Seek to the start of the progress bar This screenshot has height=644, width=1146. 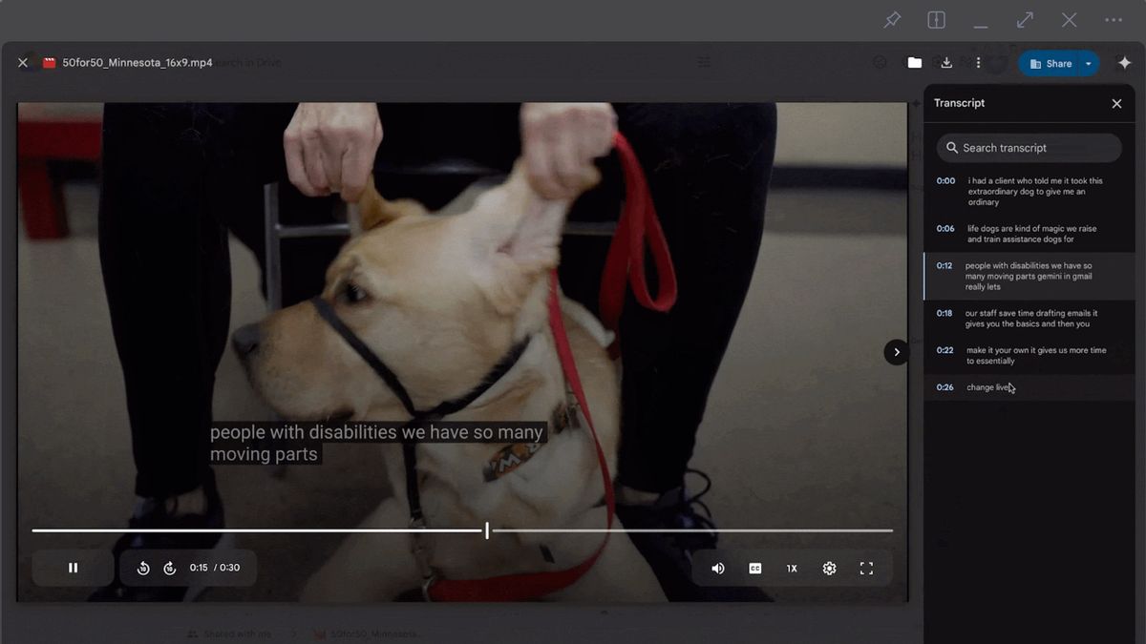click(x=34, y=530)
